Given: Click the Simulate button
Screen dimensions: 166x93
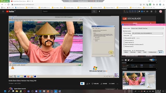Looking at the screenshot, I should click(x=161, y=52).
